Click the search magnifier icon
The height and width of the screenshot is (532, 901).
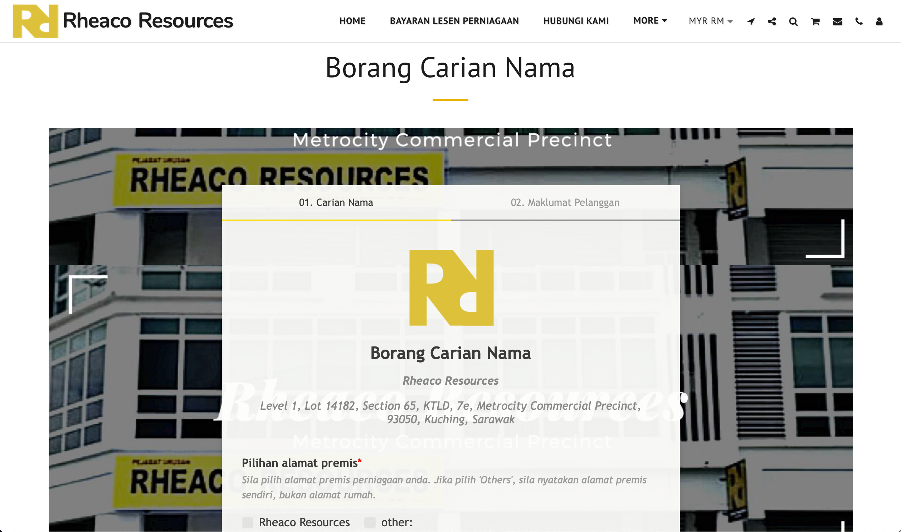click(793, 22)
